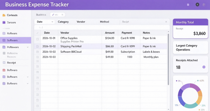
Task: Click the clipboard icon in header
Action: click(x=188, y=5)
